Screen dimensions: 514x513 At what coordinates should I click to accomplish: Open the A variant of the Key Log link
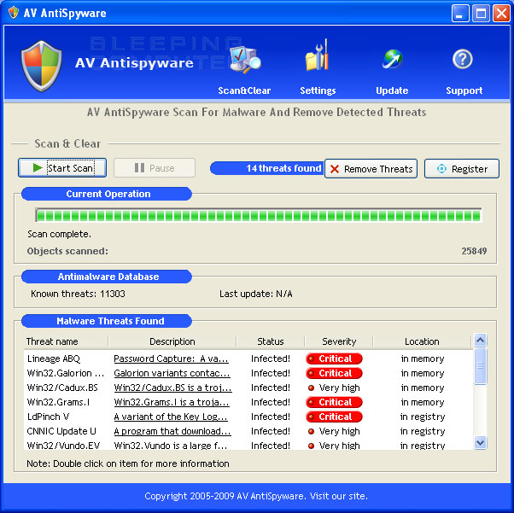click(171, 417)
